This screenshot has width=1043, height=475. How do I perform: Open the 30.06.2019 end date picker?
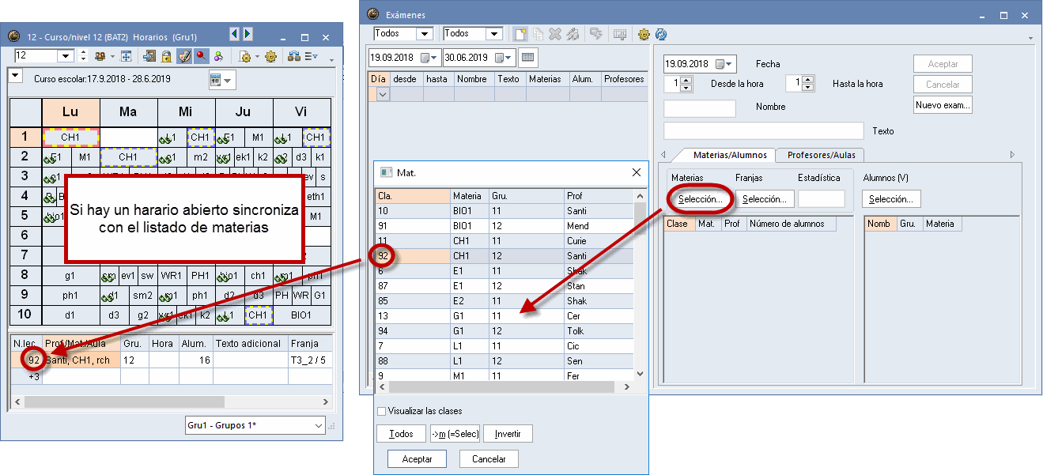click(x=503, y=58)
